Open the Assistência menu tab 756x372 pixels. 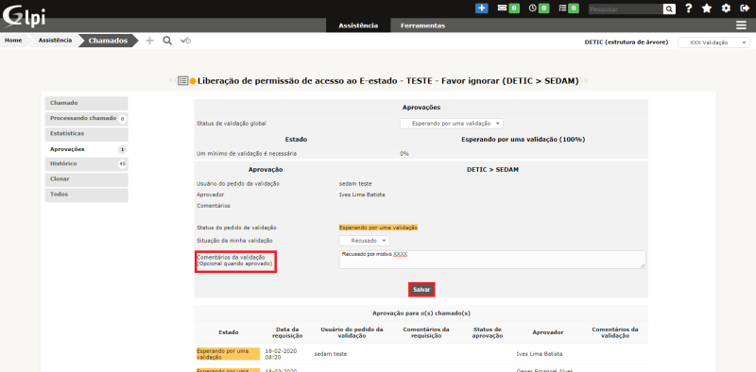[x=358, y=25]
